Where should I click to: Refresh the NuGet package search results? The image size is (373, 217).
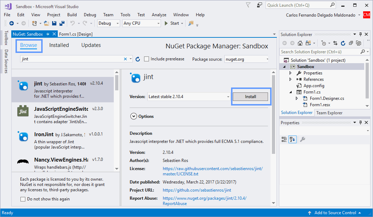[138, 59]
